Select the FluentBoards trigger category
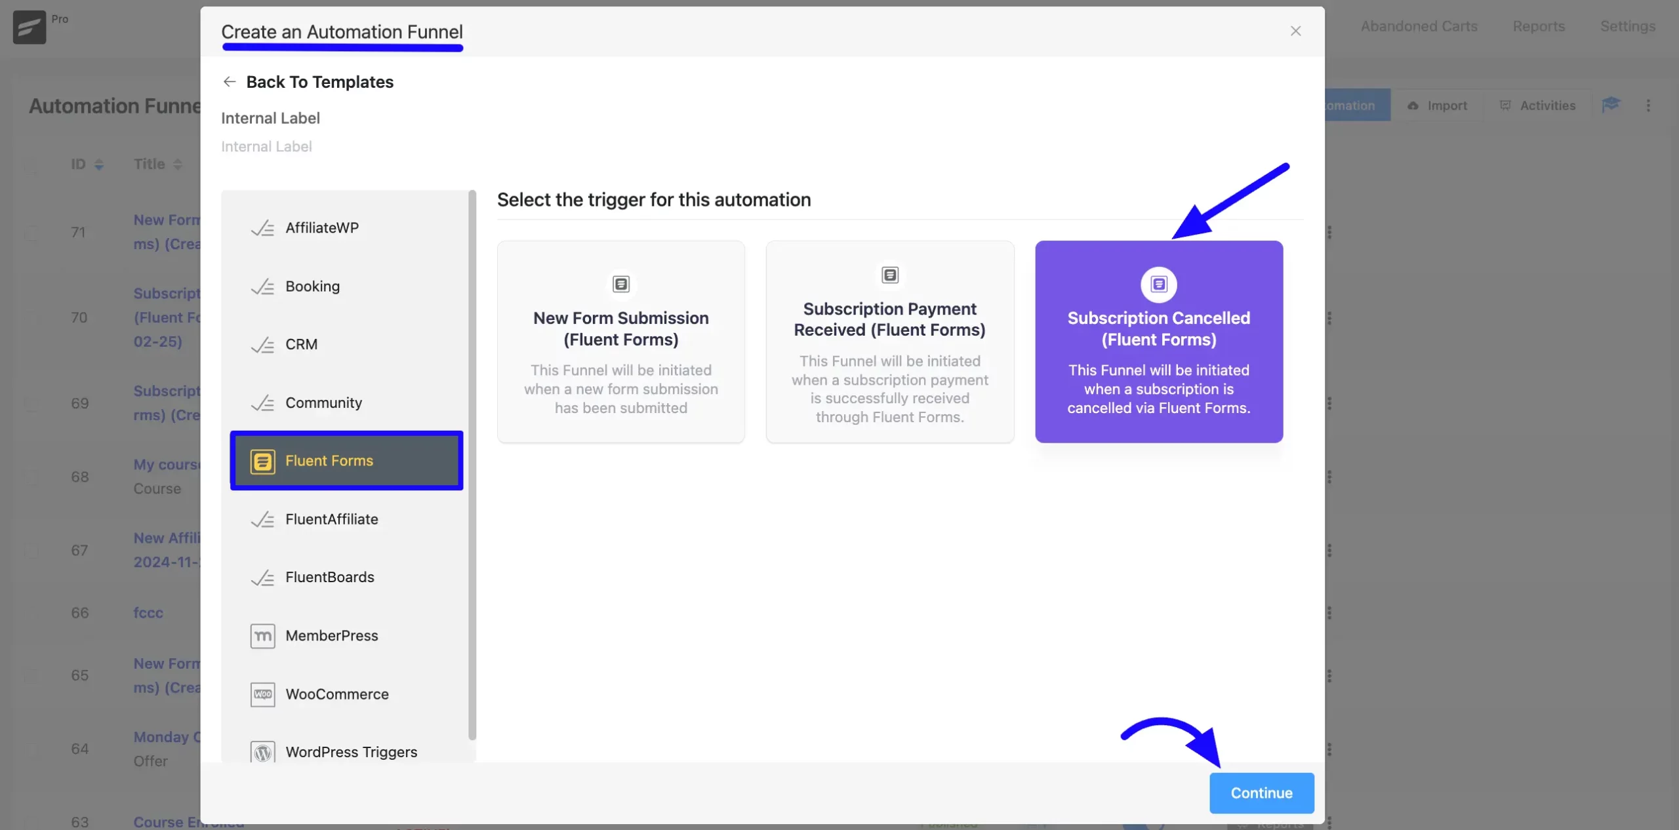The width and height of the screenshot is (1679, 830). (x=346, y=578)
